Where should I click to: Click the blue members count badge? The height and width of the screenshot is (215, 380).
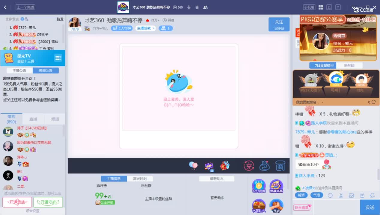click(166, 28)
